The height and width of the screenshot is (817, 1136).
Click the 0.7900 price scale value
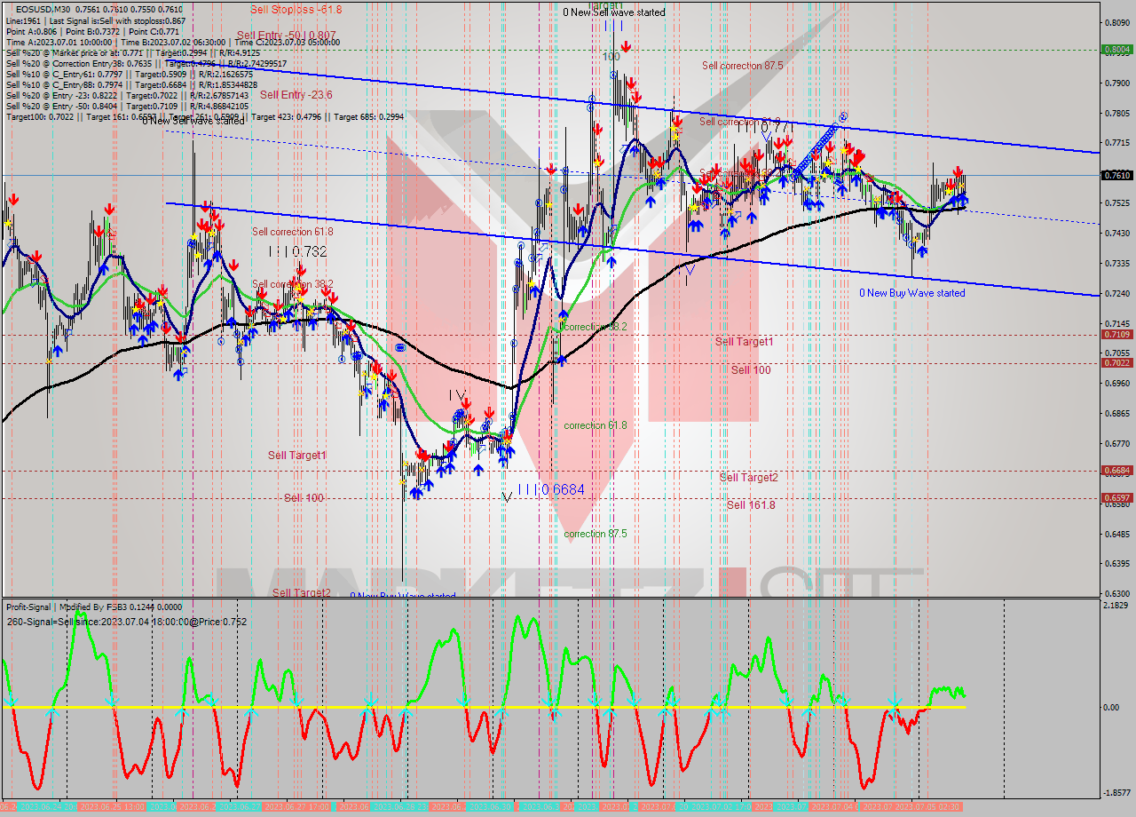click(1116, 83)
